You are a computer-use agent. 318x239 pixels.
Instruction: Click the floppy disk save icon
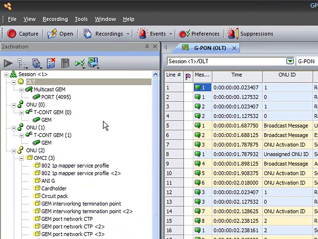[65, 63]
